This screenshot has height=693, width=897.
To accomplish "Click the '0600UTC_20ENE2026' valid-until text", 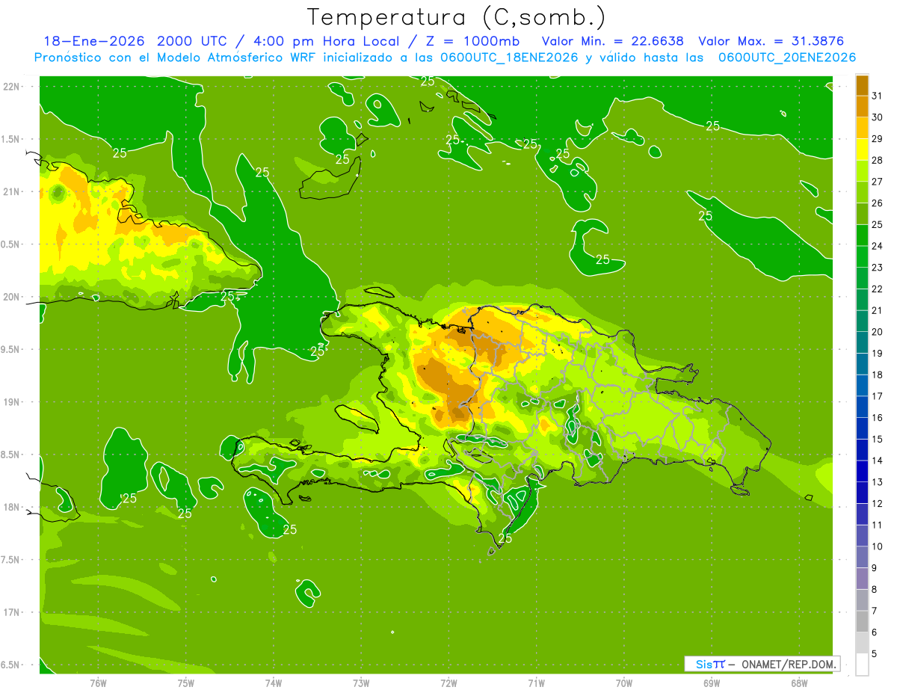I will (786, 58).
